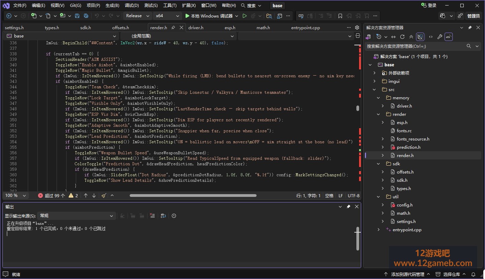Click the clock icon in Output toolbar
Image resolution: width=485 pixels, height=279 pixels.
click(x=174, y=216)
